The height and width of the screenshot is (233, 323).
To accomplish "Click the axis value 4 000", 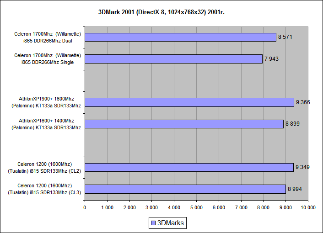I will point(174,207).
